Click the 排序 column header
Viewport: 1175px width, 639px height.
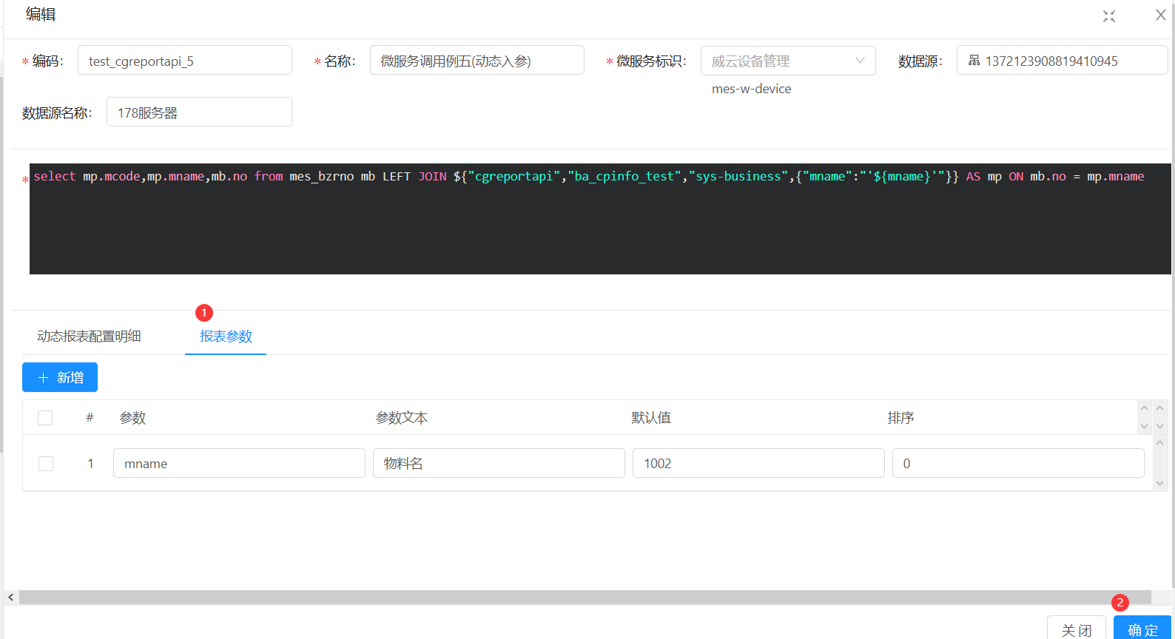900,418
